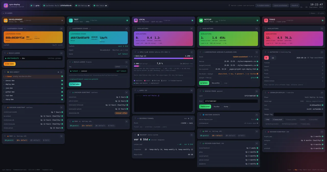Click the external-link icon beside Test Laufender Stand

pos(90,28)
